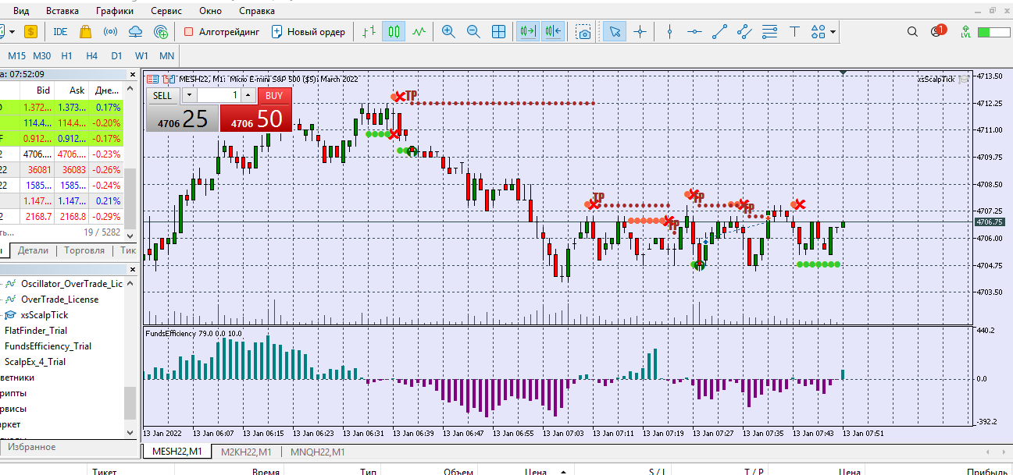Select xsScalpTick expert in Navigator

click(45, 315)
